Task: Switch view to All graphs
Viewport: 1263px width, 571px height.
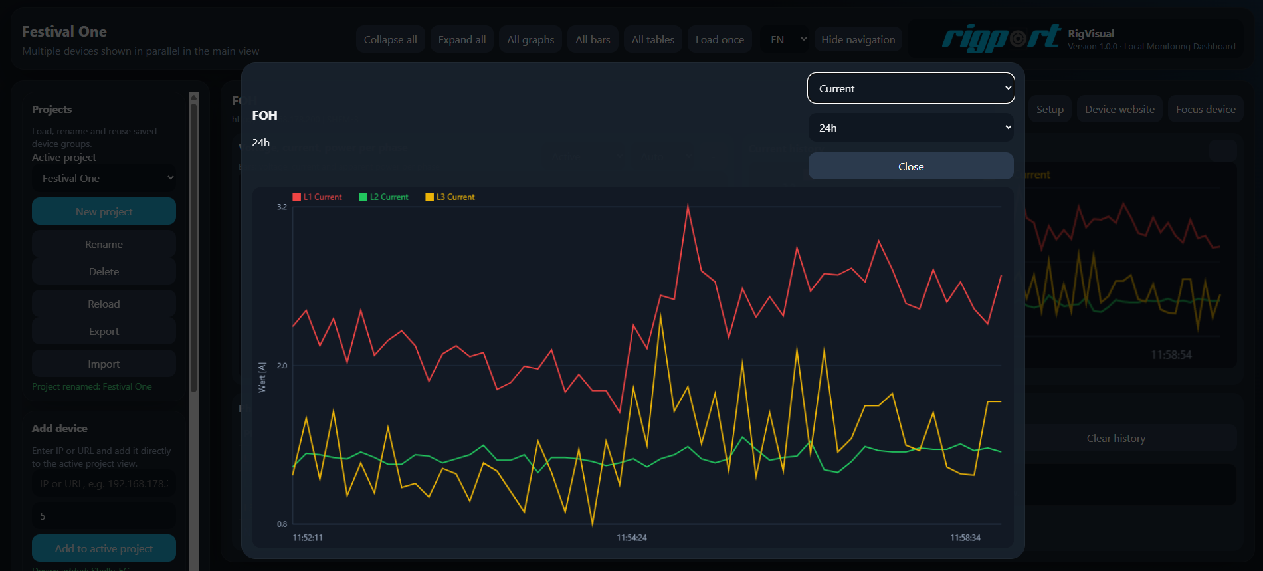Action: tap(530, 40)
